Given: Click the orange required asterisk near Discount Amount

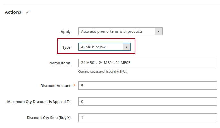Looking at the screenshot, I should coord(75,85).
